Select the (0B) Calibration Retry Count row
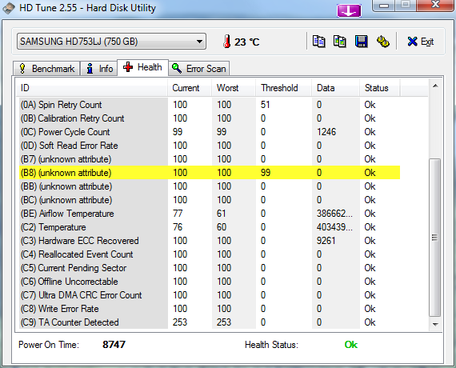 tap(210, 118)
